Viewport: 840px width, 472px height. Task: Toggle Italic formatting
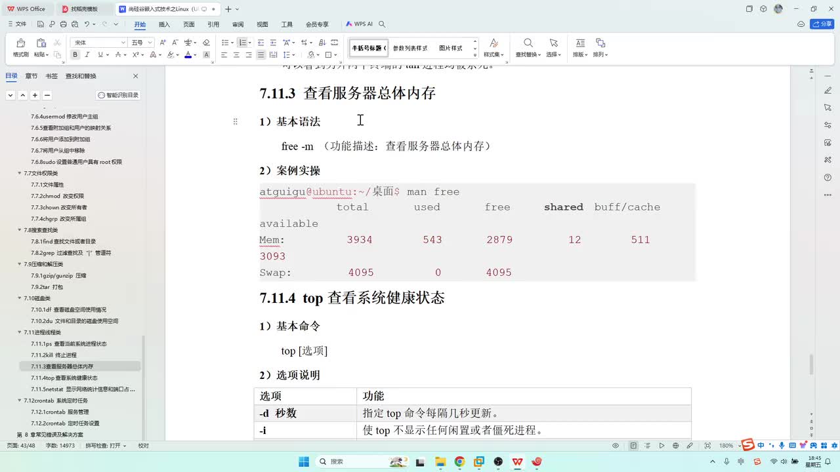[87, 55]
